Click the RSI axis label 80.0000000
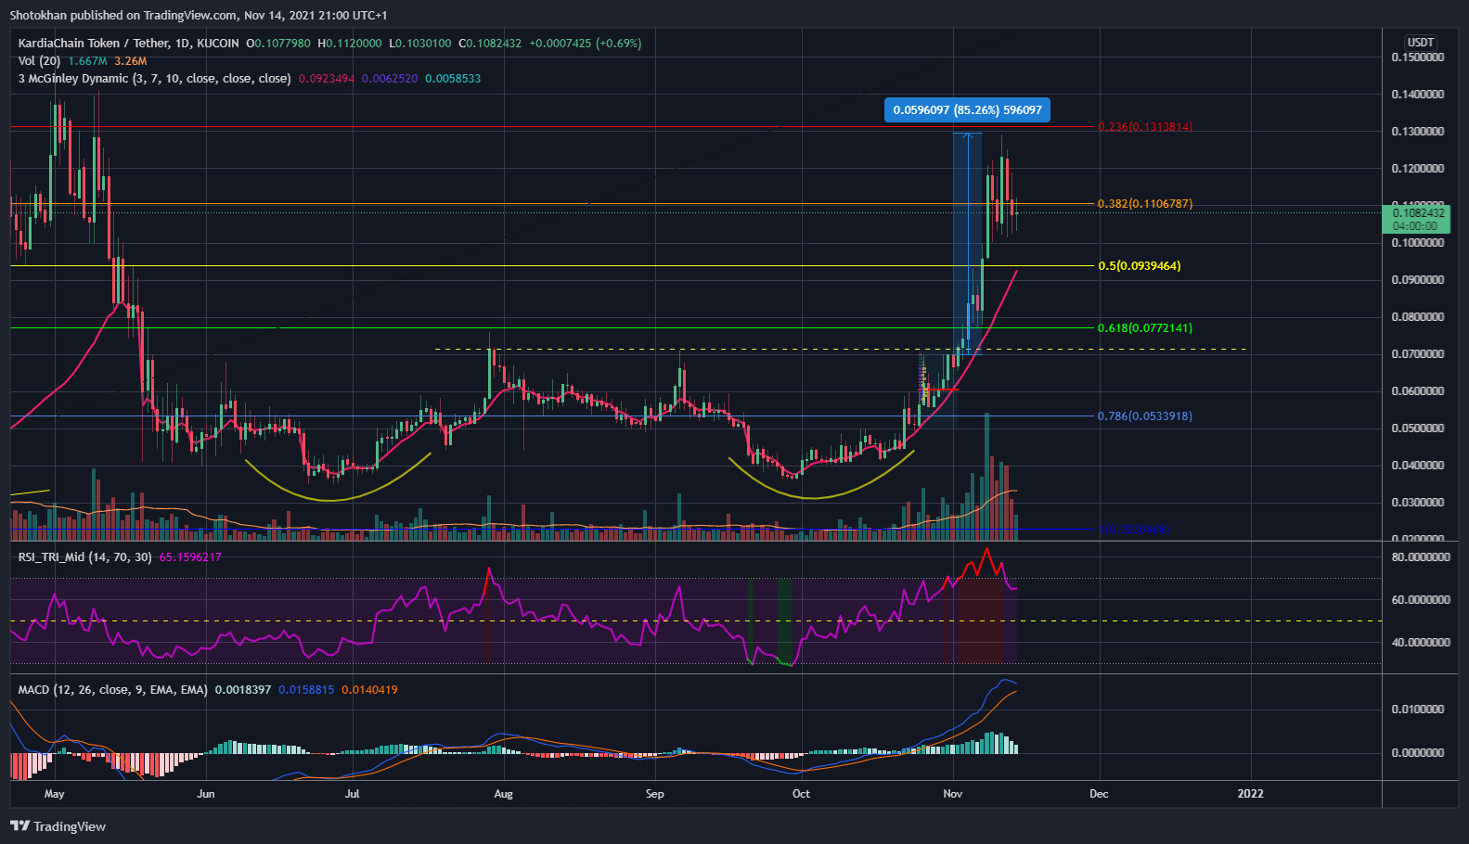The width and height of the screenshot is (1469, 844). 1421,557
